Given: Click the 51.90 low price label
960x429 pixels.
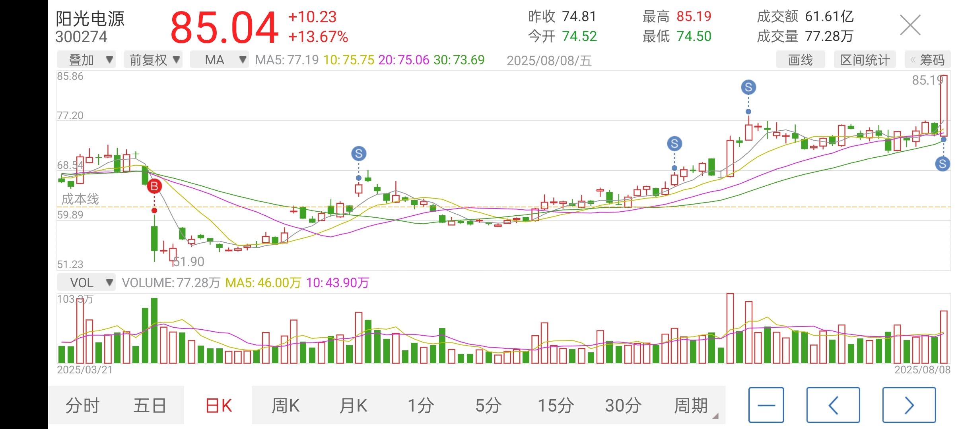Looking at the screenshot, I should tap(189, 261).
